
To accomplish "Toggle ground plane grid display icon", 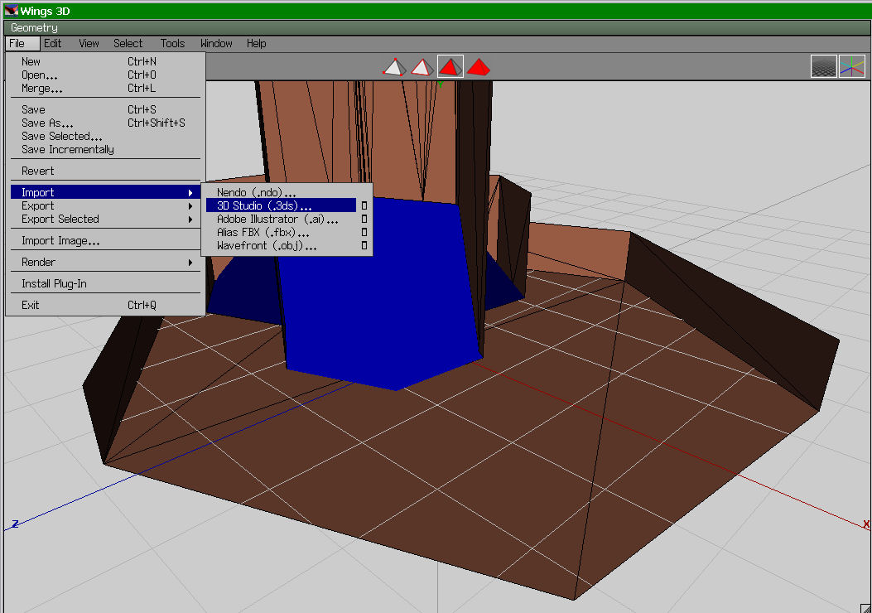I will (x=823, y=67).
